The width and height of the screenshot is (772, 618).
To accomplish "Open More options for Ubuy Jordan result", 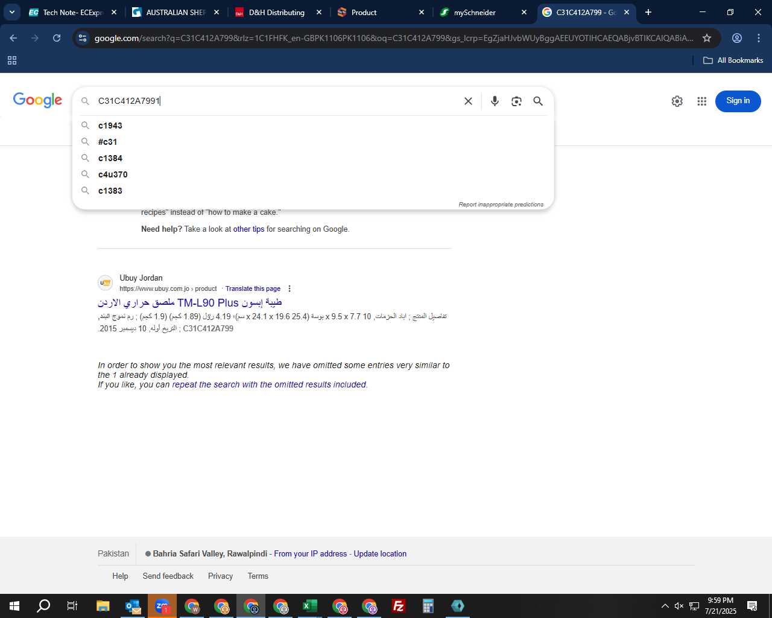I will (289, 288).
